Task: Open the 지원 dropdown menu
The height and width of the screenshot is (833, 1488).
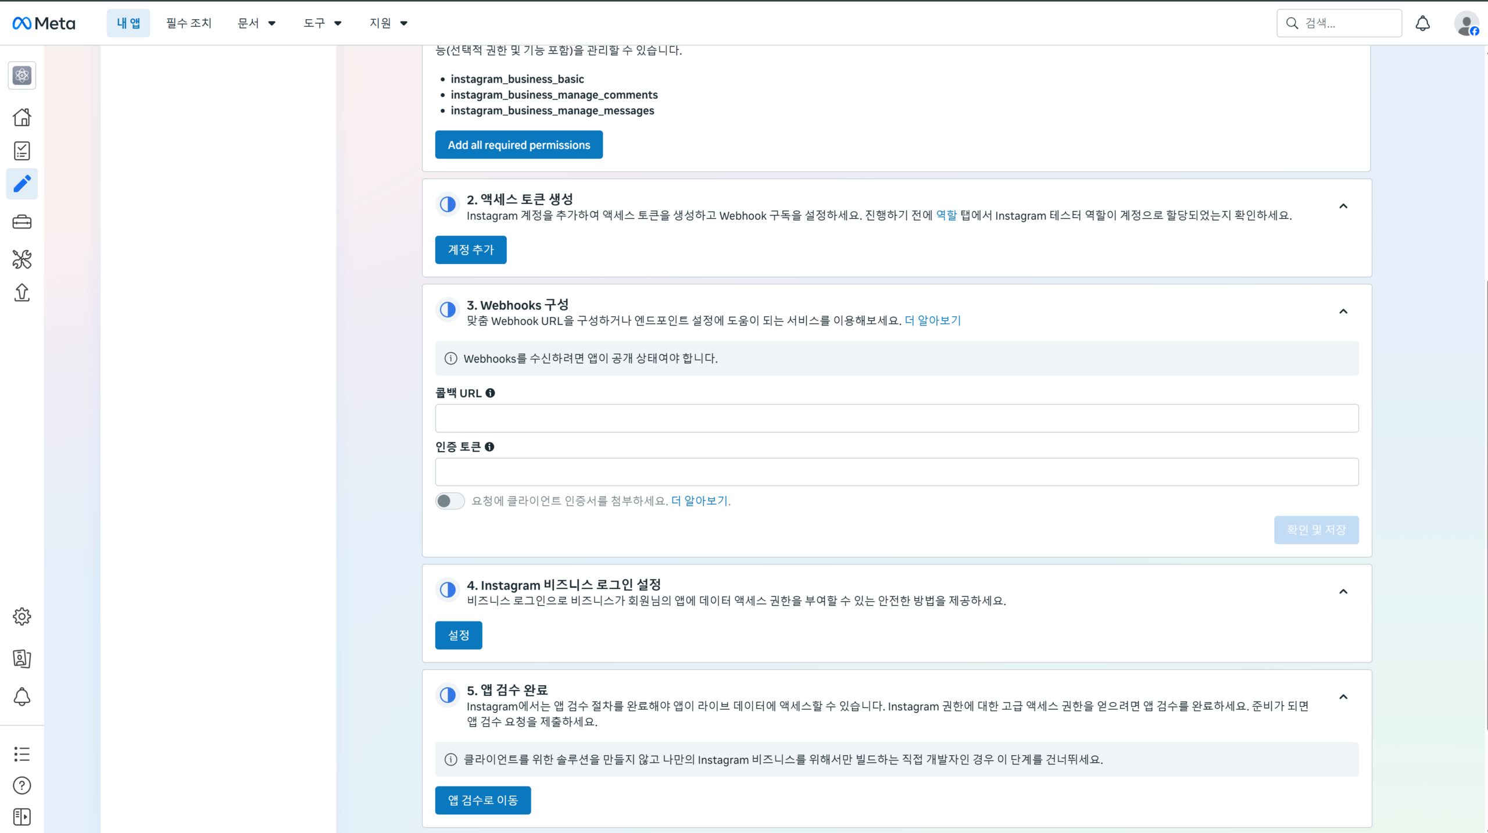Action: point(388,23)
